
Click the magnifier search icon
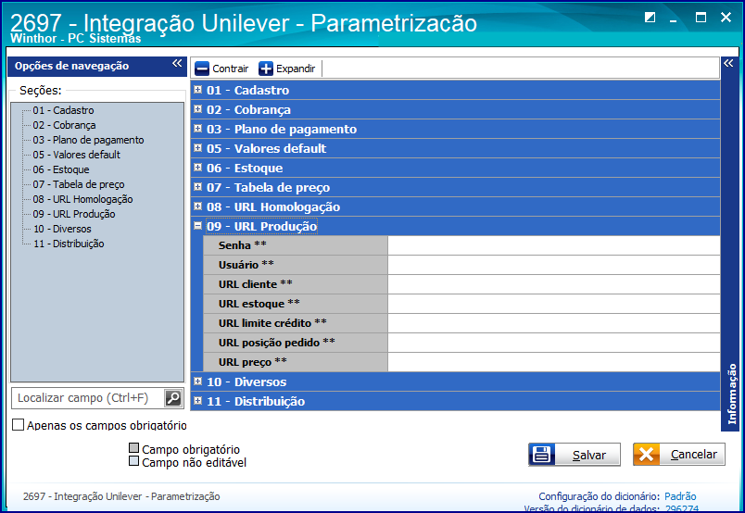coord(173,398)
